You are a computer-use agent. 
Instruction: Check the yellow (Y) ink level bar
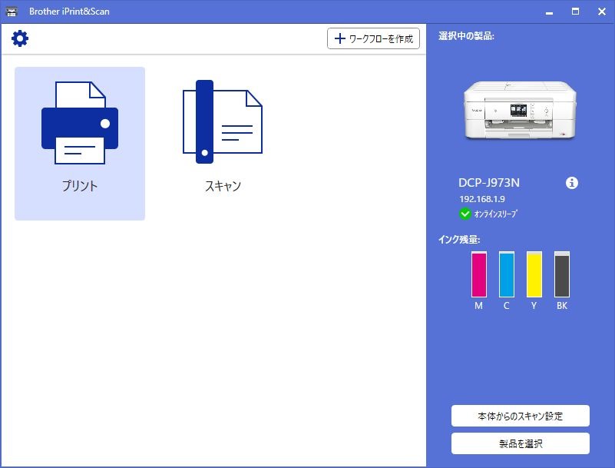click(534, 274)
